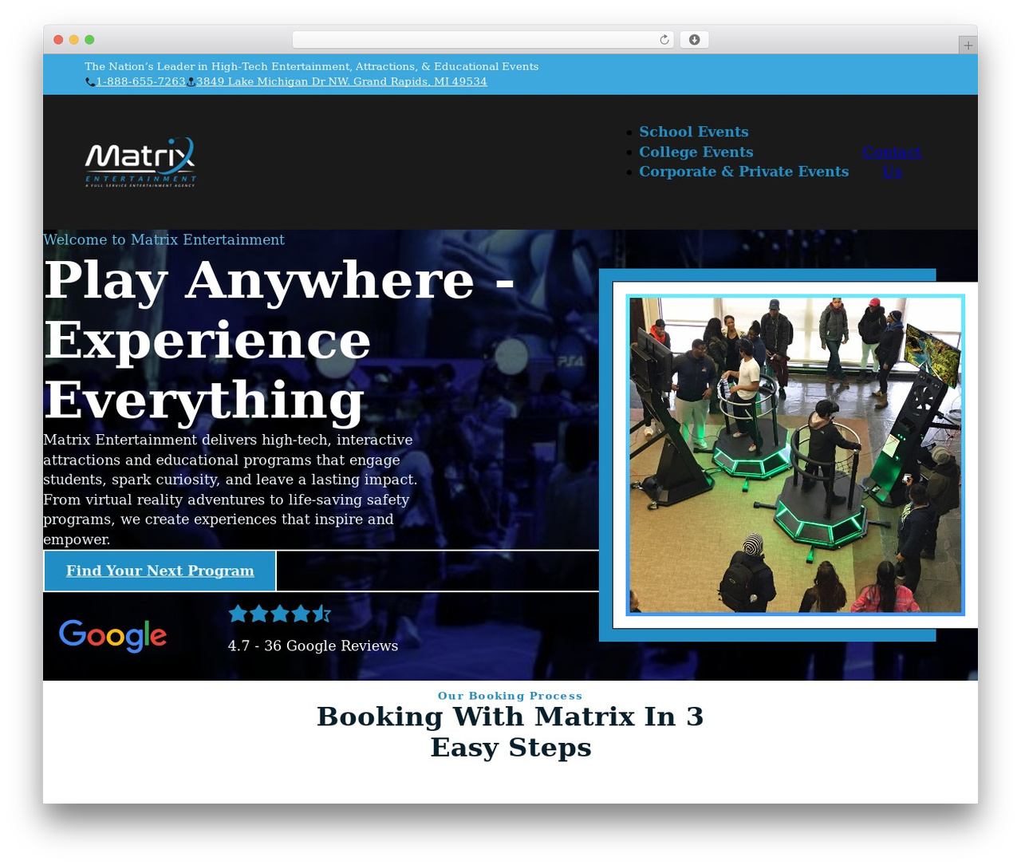Viewport: 1021px width, 865px height.
Task: Click the '4.7 - 36 Google Reviews' text
Action: click(313, 646)
